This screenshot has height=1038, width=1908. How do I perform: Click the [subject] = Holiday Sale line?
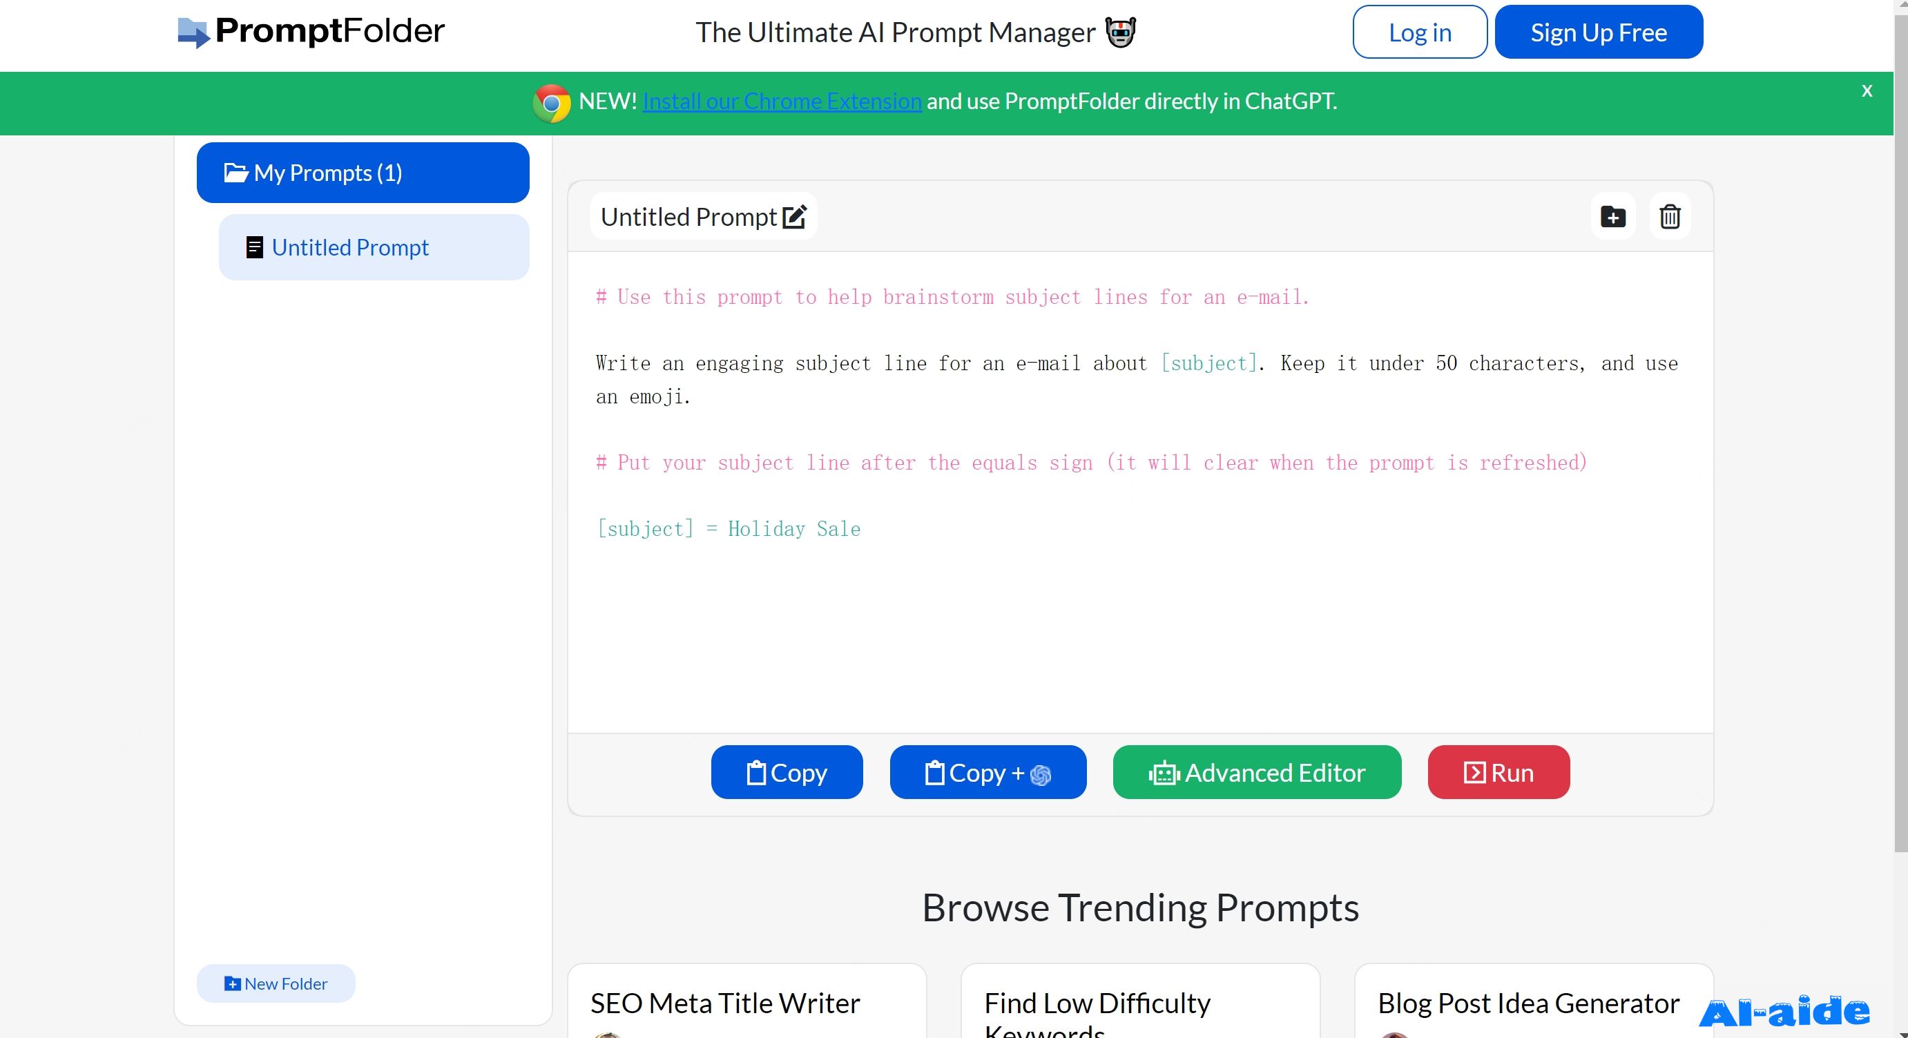point(728,529)
